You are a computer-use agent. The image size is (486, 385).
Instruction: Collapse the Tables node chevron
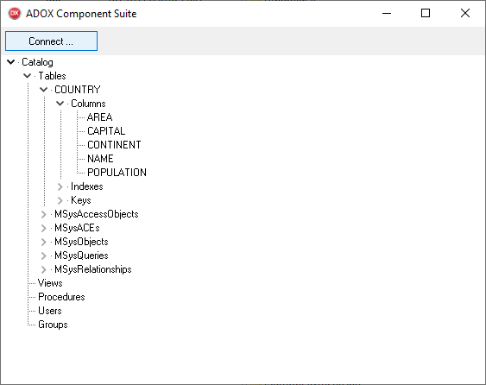[28, 76]
